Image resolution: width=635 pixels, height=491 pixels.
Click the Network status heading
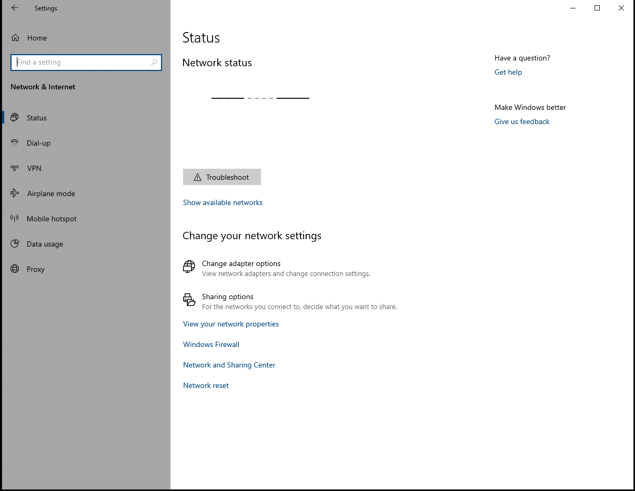[217, 63]
